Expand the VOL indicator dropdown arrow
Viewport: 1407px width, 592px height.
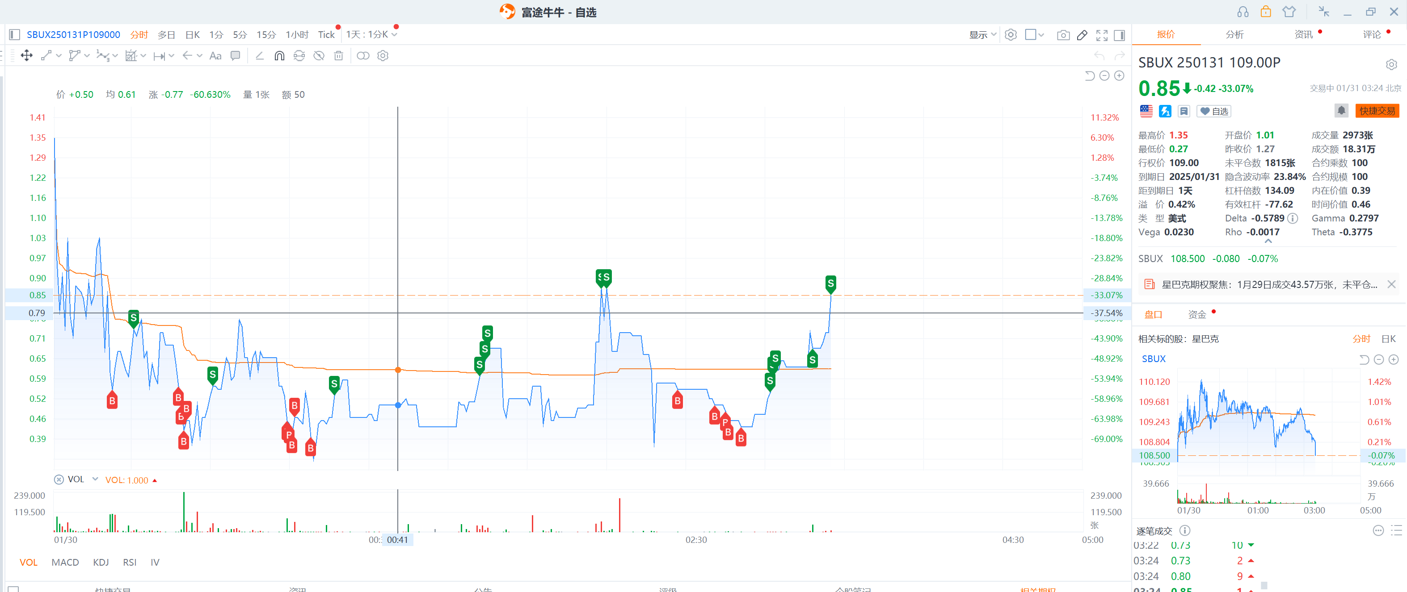(x=95, y=479)
